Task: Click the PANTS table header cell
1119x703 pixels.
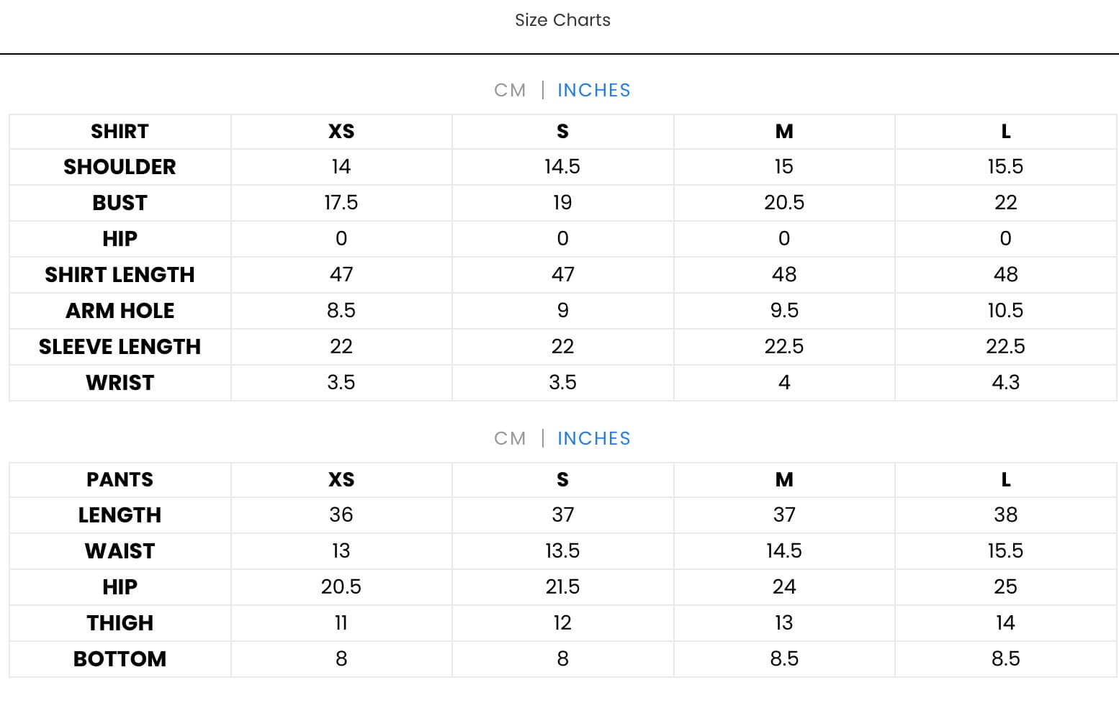Action: click(120, 480)
